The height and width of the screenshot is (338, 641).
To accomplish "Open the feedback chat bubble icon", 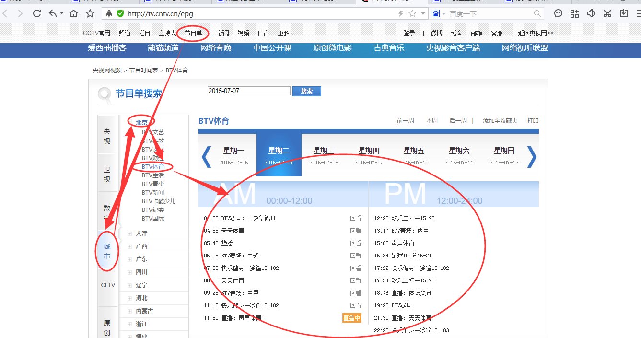I will (558, 13).
